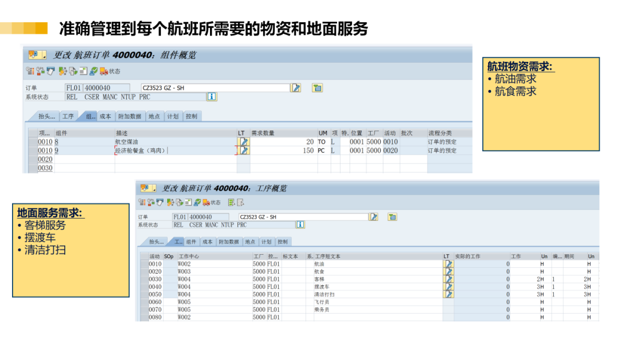Switch to 计划 tab in the 组件概览 window
618x348 pixels.
pos(173,116)
